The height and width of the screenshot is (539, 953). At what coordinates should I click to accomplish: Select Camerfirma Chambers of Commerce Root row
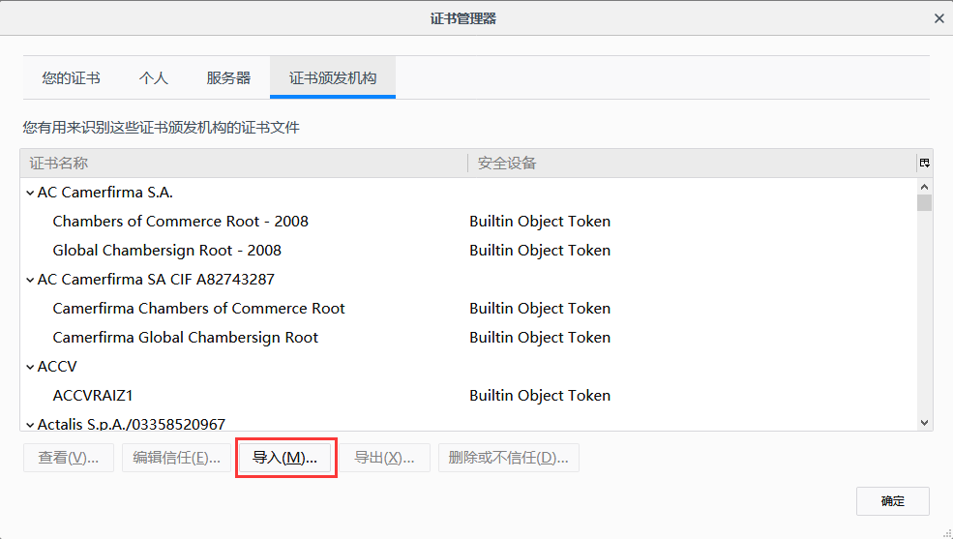198,309
